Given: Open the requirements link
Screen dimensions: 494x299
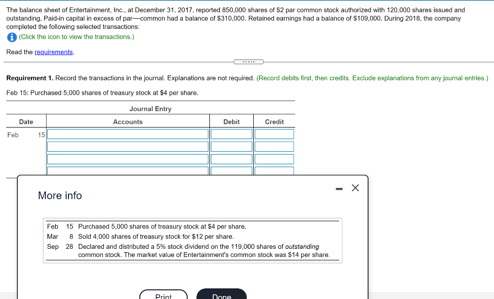Looking at the screenshot, I should [54, 52].
